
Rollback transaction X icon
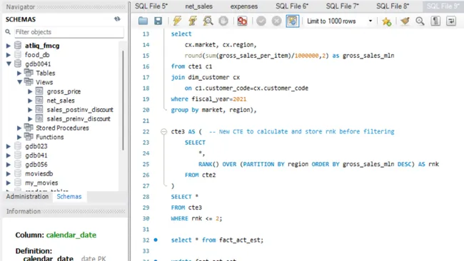tap(276, 21)
